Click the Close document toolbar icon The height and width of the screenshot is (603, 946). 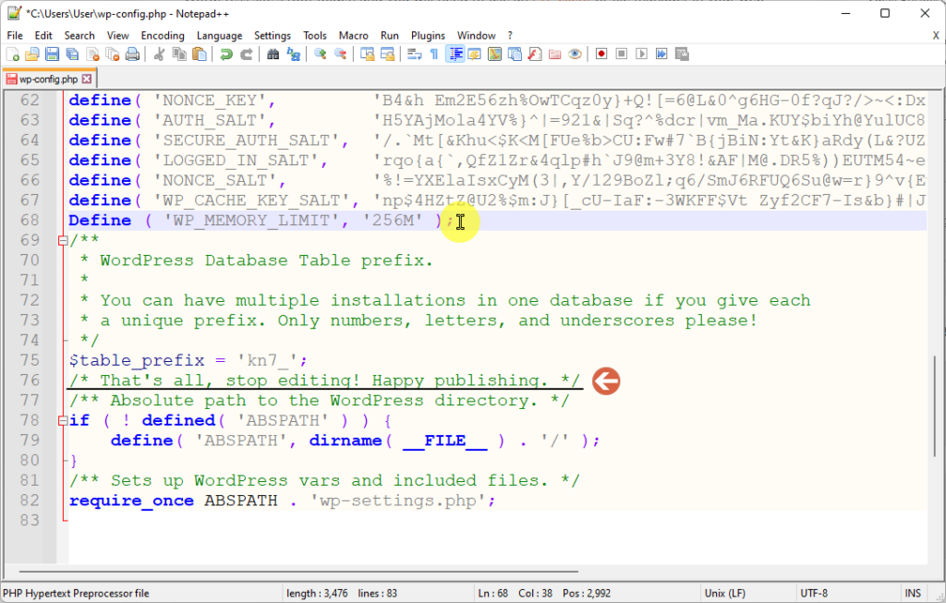(x=93, y=54)
